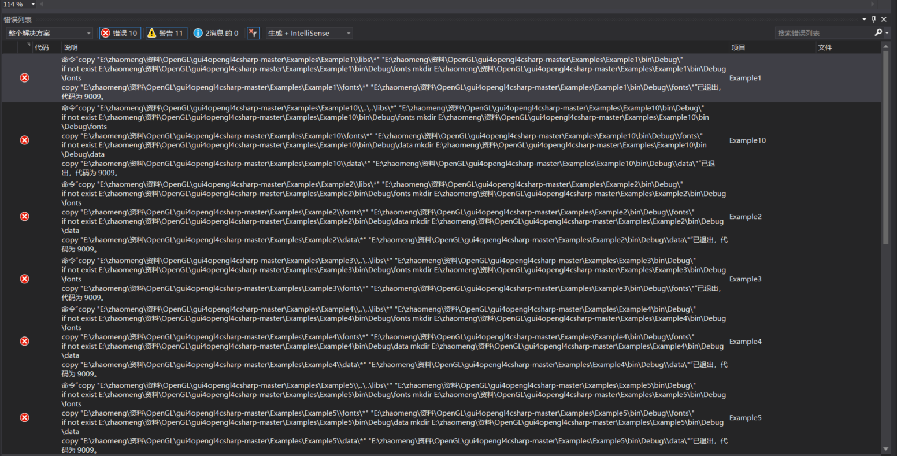Select the Example4 project cell
Viewport: 897px width, 456px height.
[745, 342]
